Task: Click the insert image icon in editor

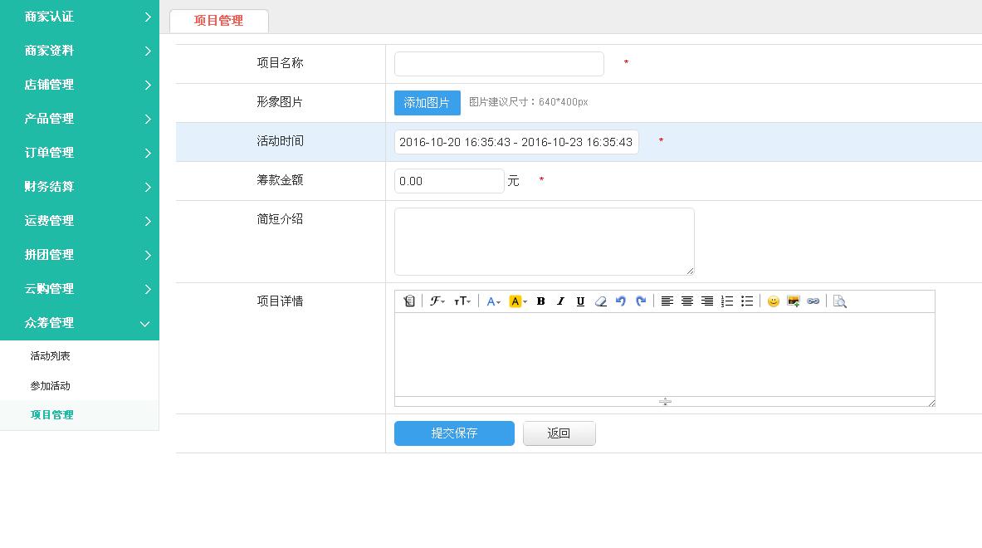Action: pos(793,301)
